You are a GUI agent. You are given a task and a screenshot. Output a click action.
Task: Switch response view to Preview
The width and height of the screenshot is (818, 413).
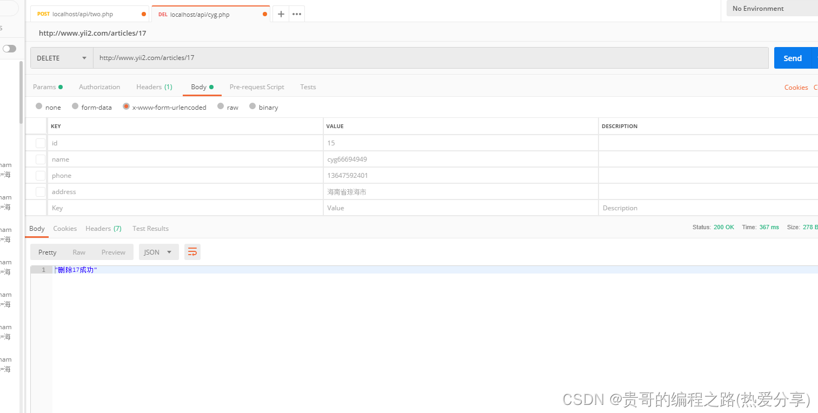coord(114,252)
